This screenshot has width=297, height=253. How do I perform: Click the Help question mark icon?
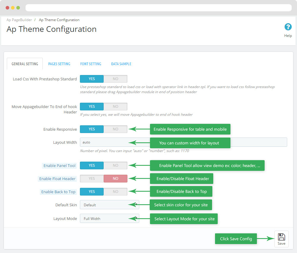point(288,27)
